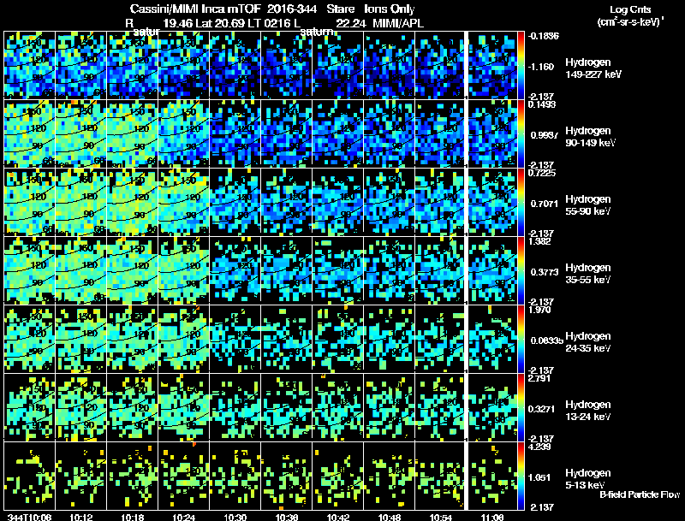Click the 1.051 color scale value

(539, 478)
